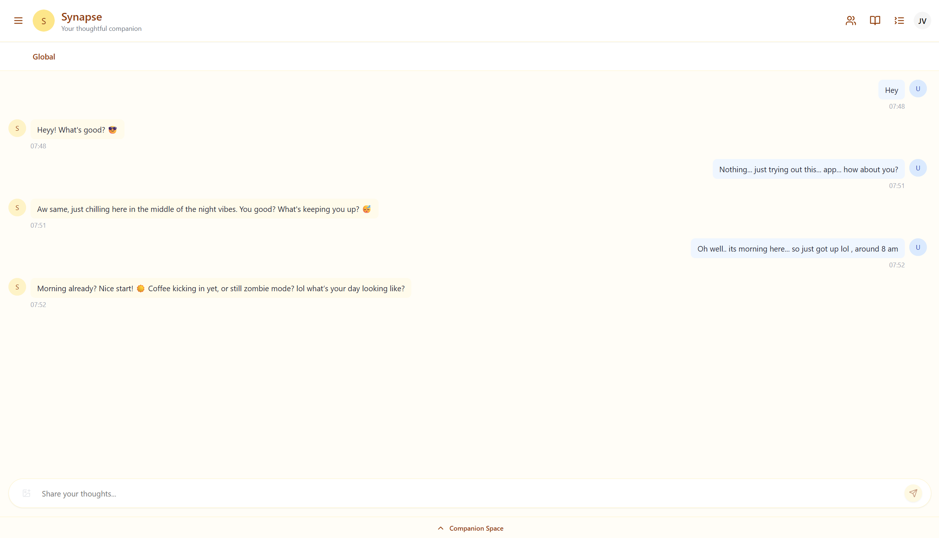This screenshot has width=939, height=538.
Task: Click the user avatar beside 'Hey'
Action: tap(918, 89)
